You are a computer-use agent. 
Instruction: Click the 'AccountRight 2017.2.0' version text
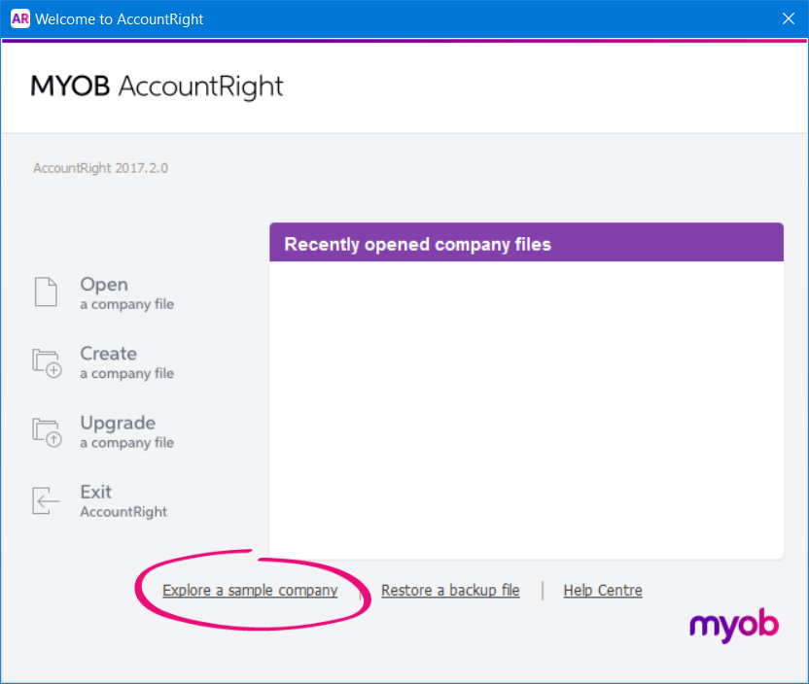(101, 168)
